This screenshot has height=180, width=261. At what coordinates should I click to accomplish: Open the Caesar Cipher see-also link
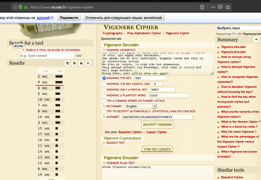coord(156,132)
